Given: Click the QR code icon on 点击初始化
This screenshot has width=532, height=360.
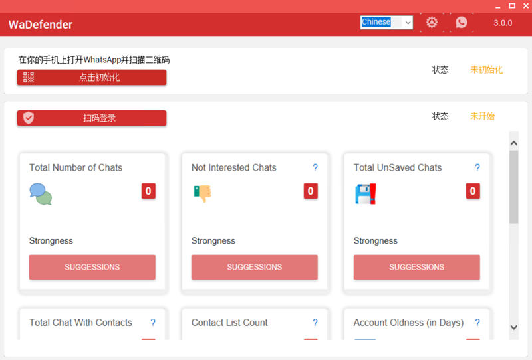Looking at the screenshot, I should pyautogui.click(x=29, y=77).
